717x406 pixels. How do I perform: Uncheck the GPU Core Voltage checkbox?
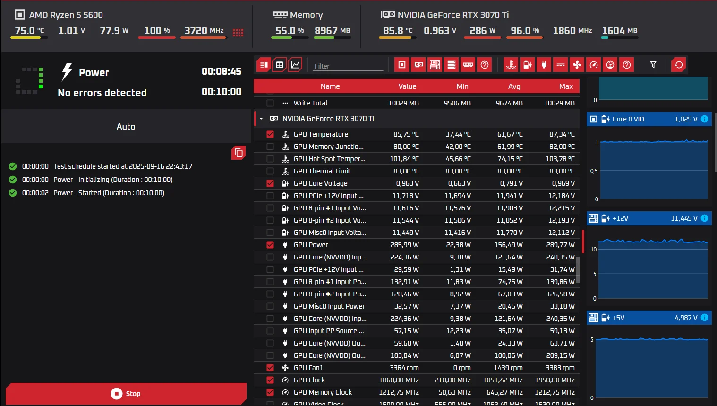270,183
